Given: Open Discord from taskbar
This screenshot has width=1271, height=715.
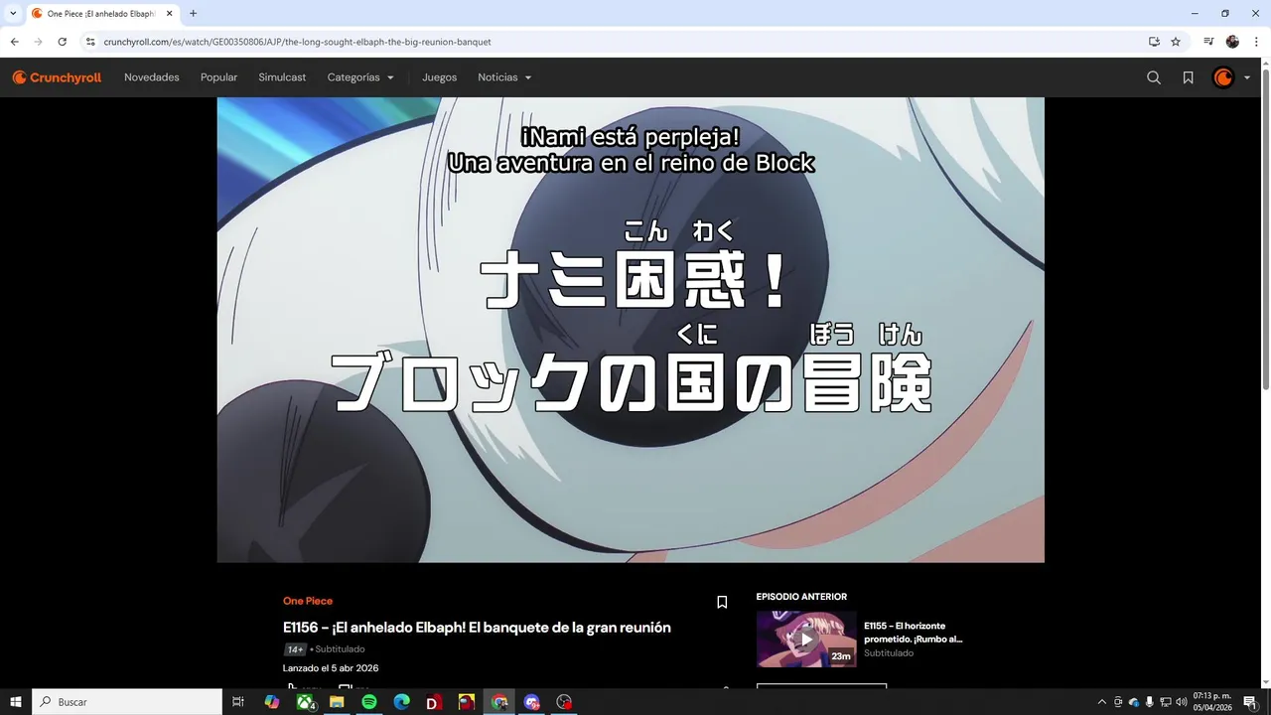Looking at the screenshot, I should tap(531, 702).
